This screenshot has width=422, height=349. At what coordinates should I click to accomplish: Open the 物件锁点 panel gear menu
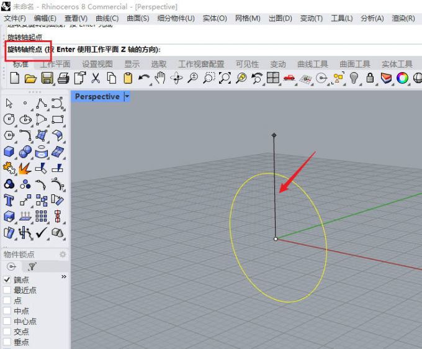(63, 254)
